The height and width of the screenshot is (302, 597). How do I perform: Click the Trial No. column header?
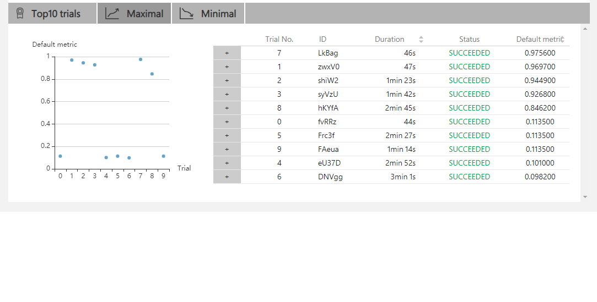click(x=279, y=40)
